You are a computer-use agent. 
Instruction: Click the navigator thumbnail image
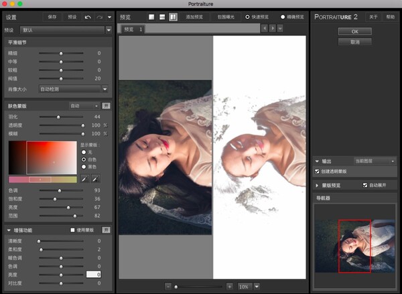click(x=355, y=246)
